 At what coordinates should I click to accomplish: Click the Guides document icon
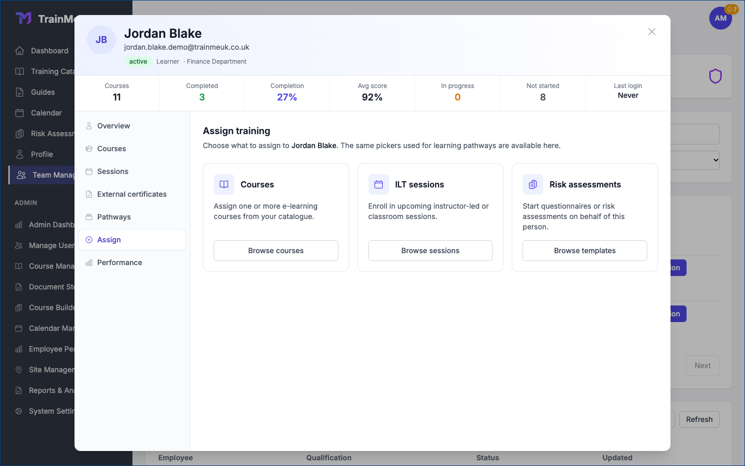20,92
